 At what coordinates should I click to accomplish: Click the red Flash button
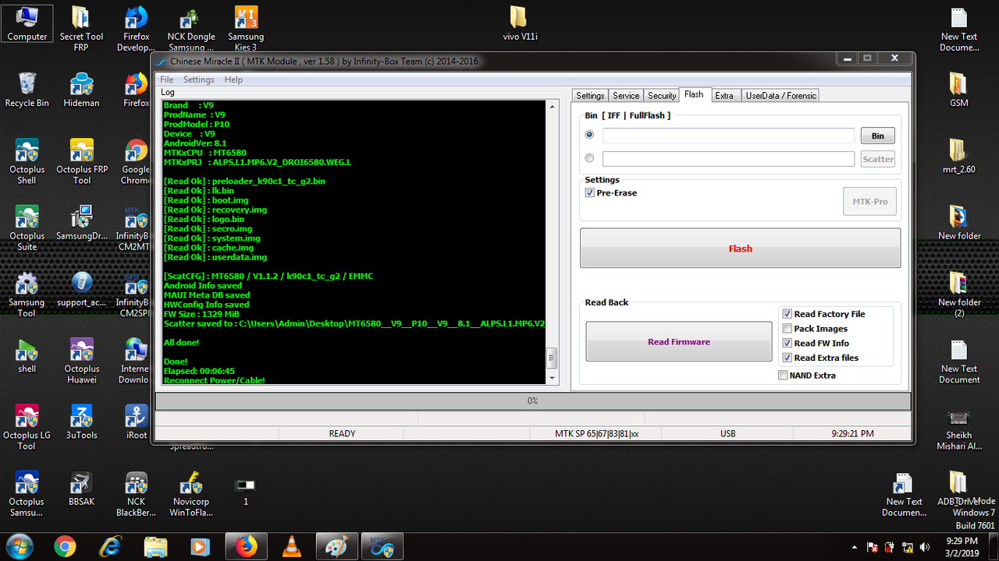pos(740,249)
